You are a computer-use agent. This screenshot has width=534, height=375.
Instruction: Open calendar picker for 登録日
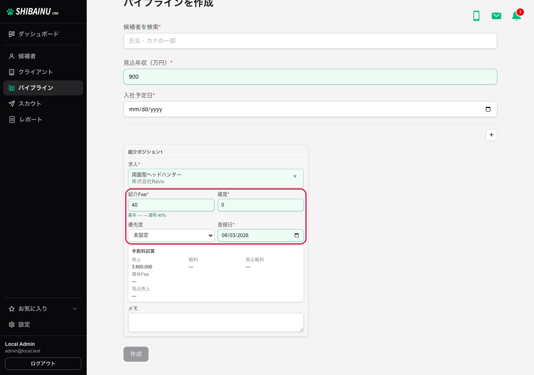pyautogui.click(x=297, y=235)
